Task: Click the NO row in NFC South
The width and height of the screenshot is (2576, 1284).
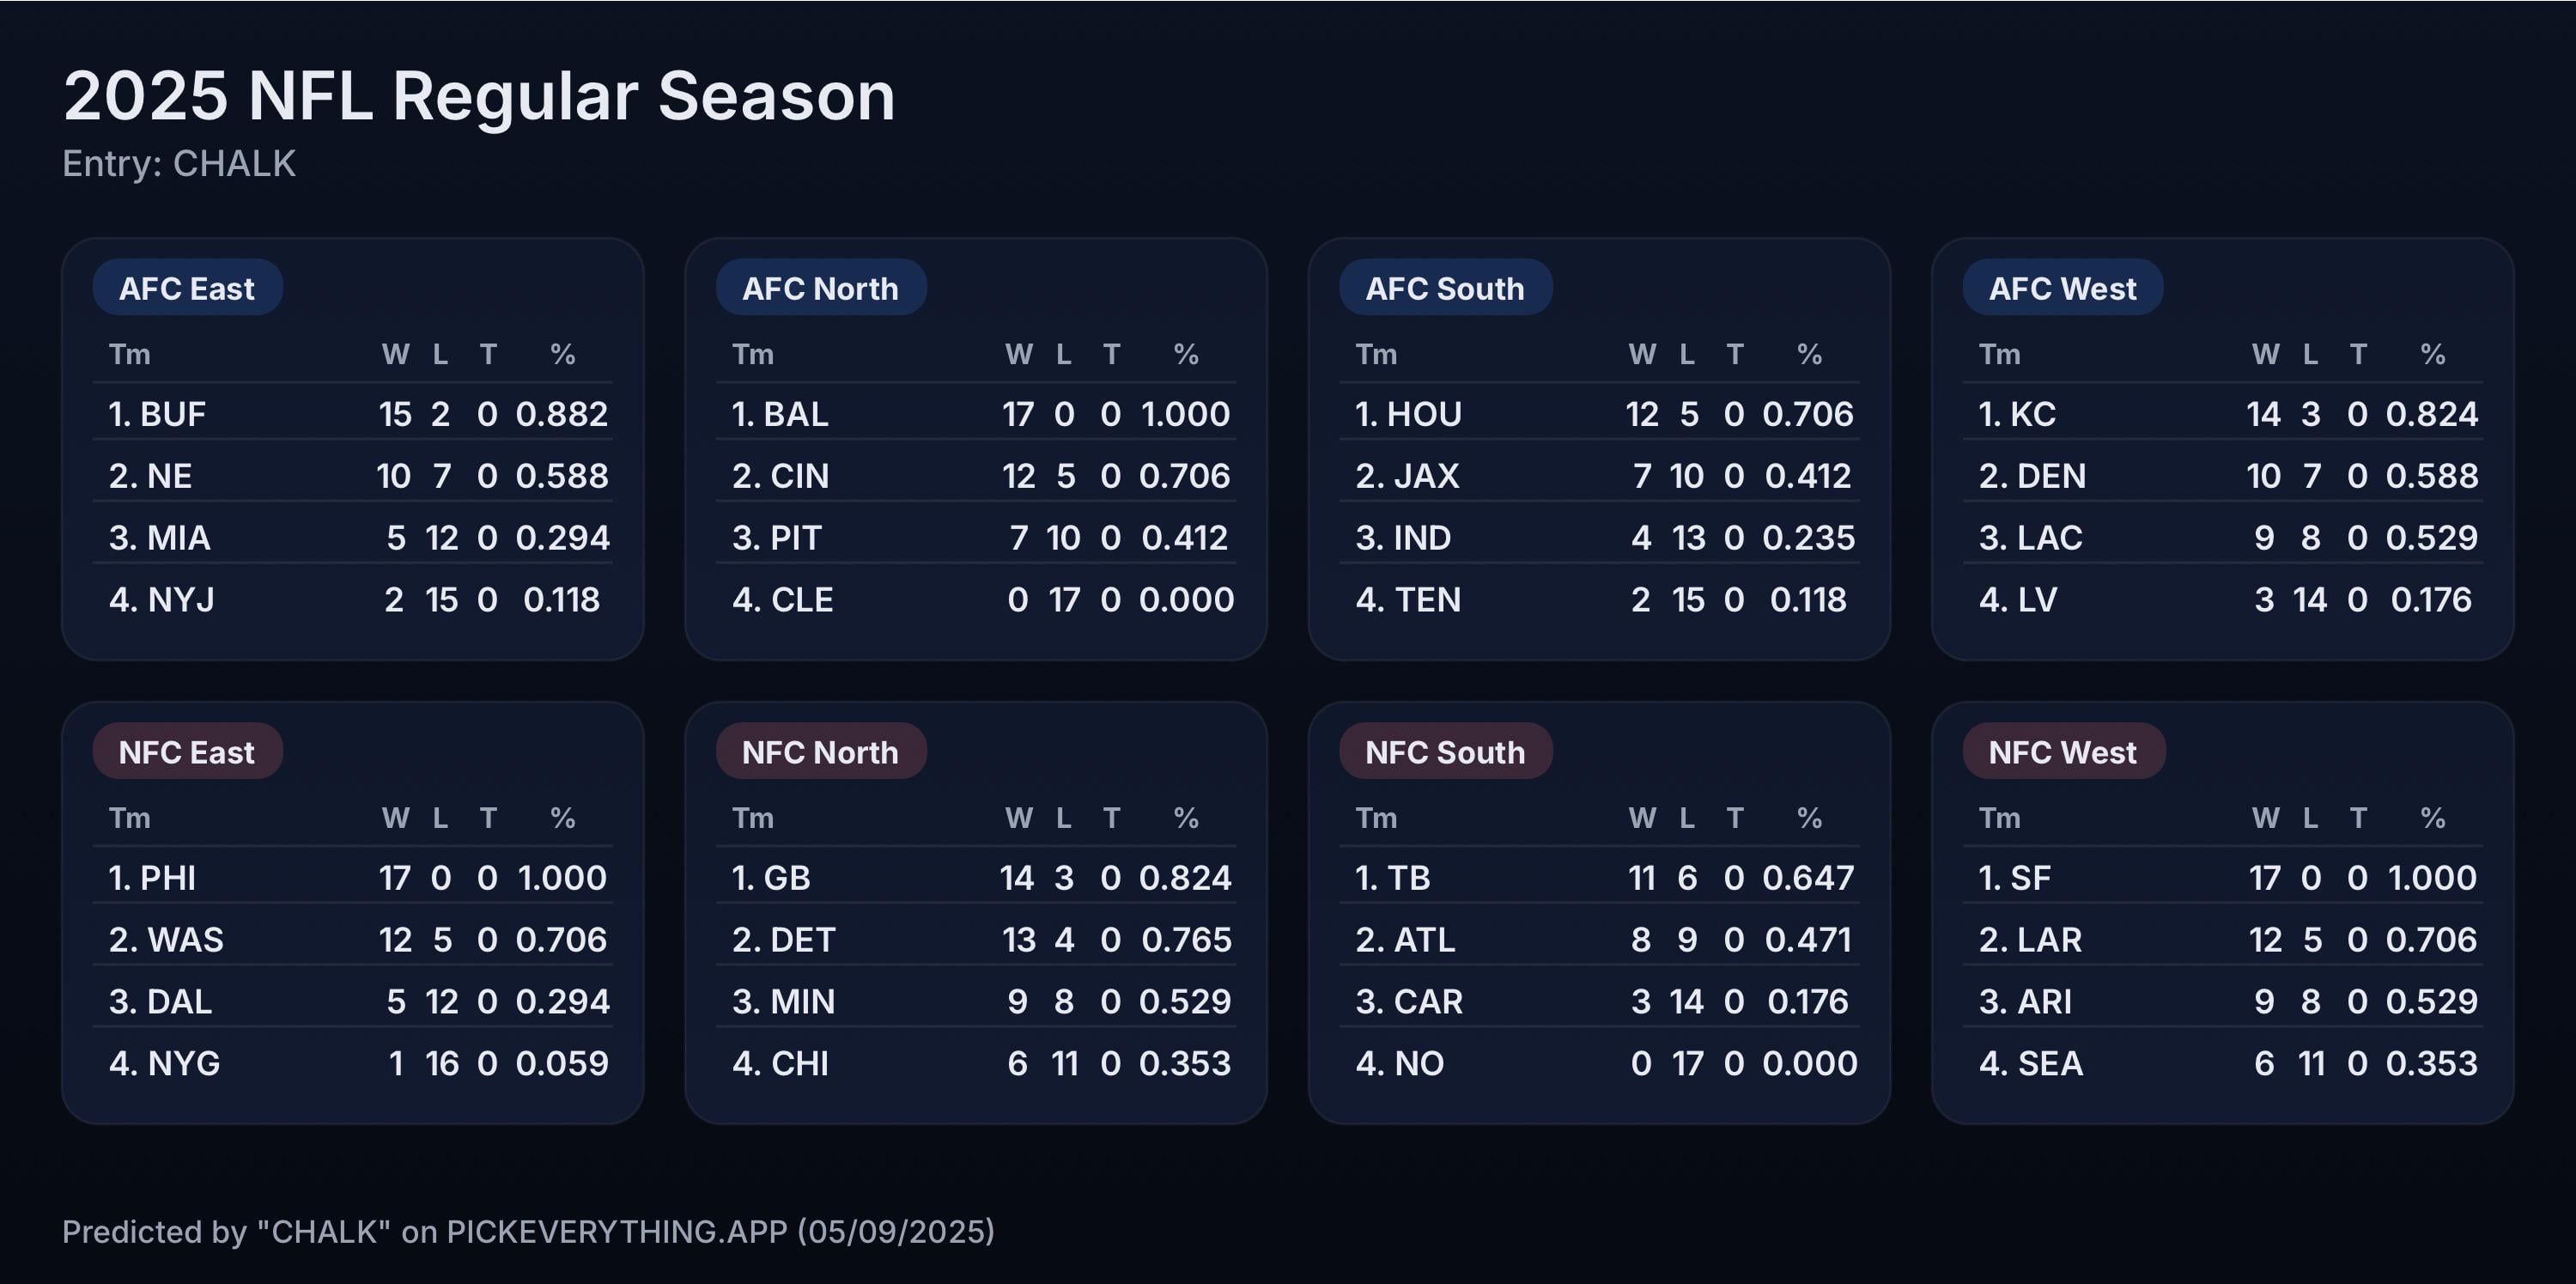Action: 1598,1063
